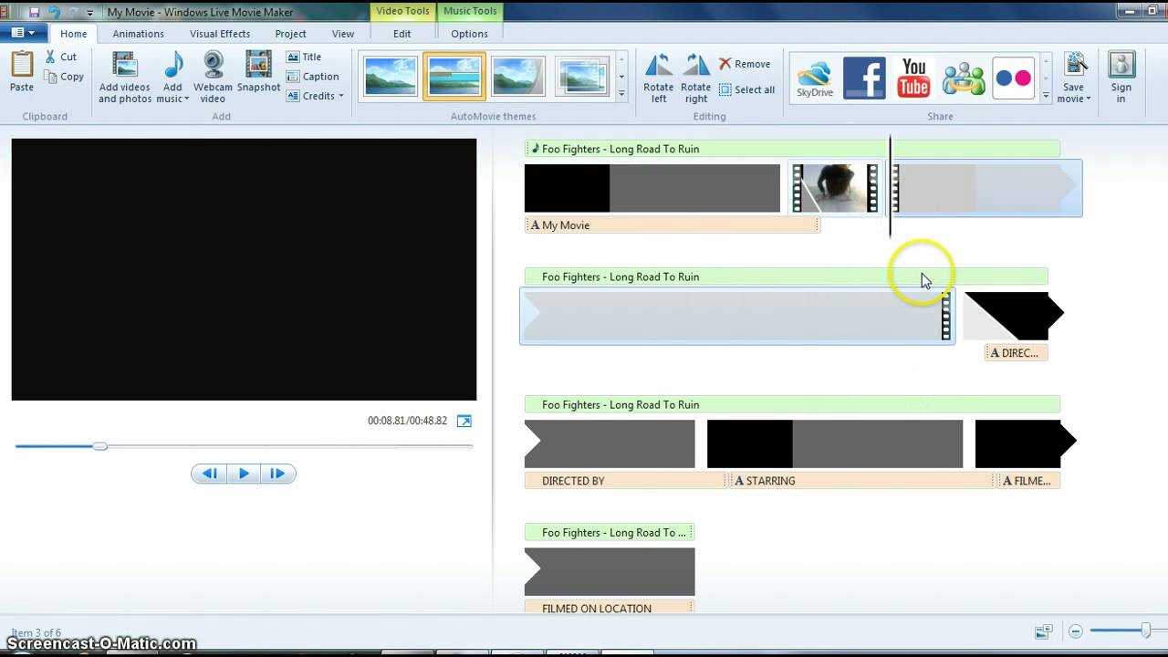
Task: Click the Select all button
Action: [747, 89]
